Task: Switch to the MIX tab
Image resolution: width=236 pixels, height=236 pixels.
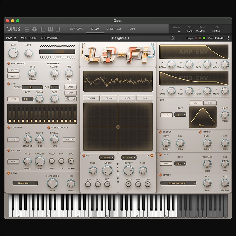Action: tap(132, 29)
